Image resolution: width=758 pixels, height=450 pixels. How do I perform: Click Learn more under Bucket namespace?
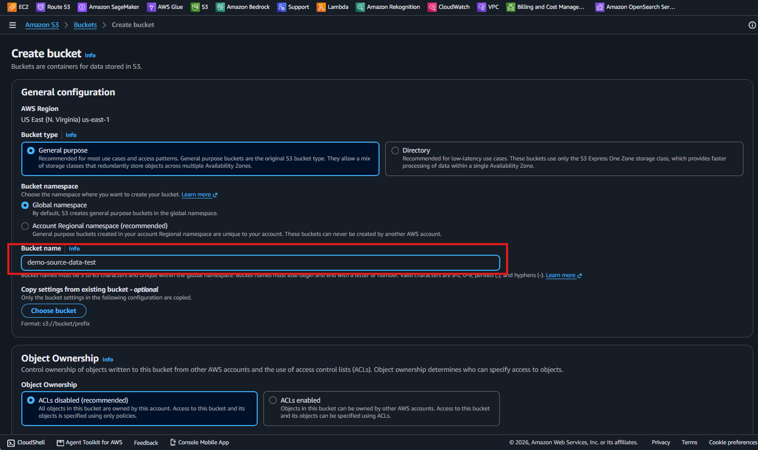pyautogui.click(x=199, y=195)
